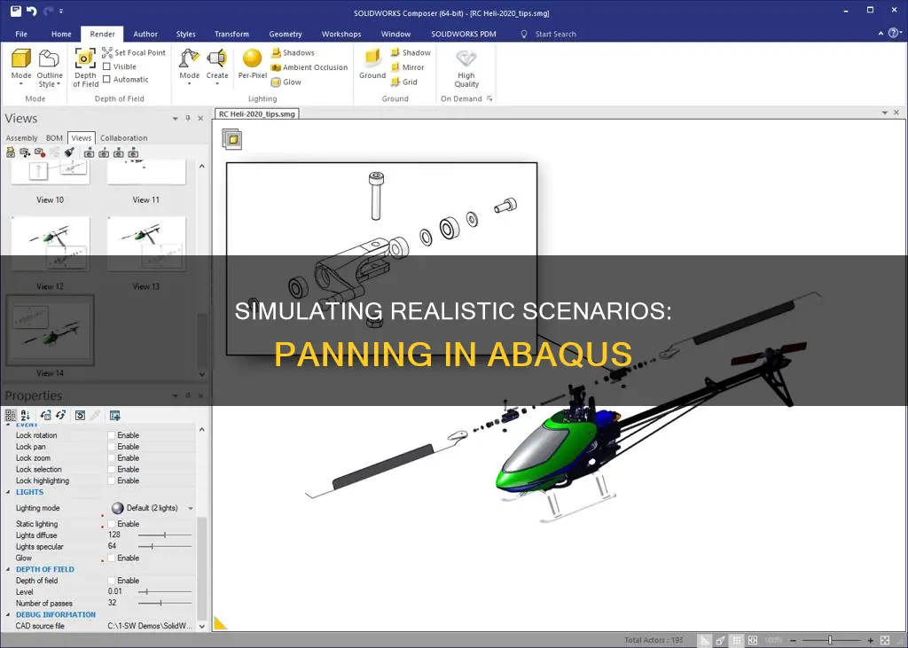The image size is (908, 648).
Task: Enable Lock selection checkbox
Action: tap(112, 470)
